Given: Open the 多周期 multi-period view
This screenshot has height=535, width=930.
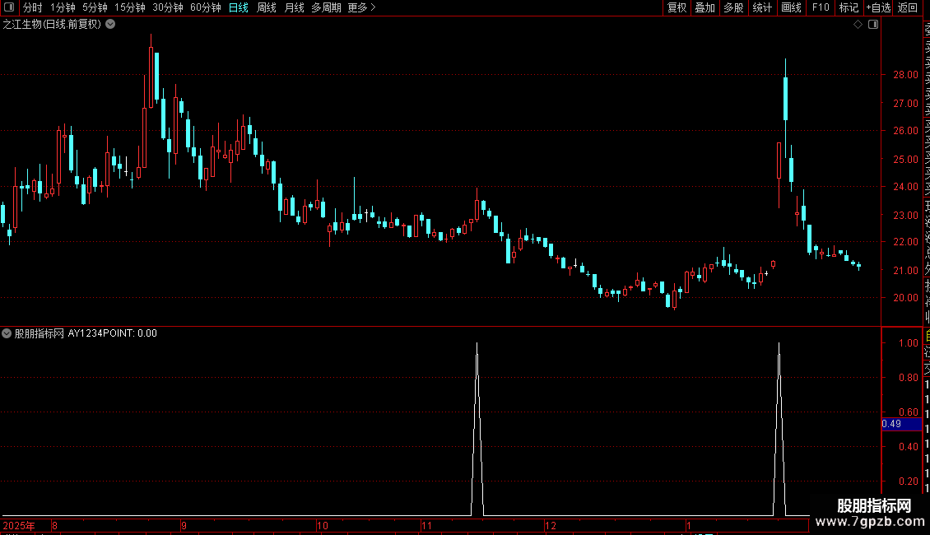Looking at the screenshot, I should tap(326, 7).
